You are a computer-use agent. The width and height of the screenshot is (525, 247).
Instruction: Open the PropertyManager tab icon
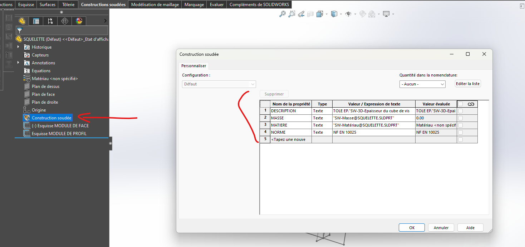click(x=36, y=21)
